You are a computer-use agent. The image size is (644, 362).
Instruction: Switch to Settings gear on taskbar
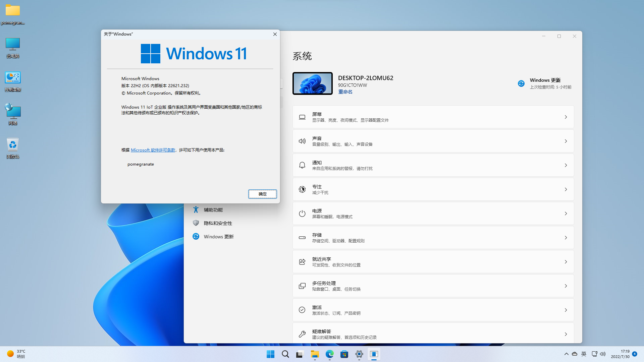tap(359, 354)
